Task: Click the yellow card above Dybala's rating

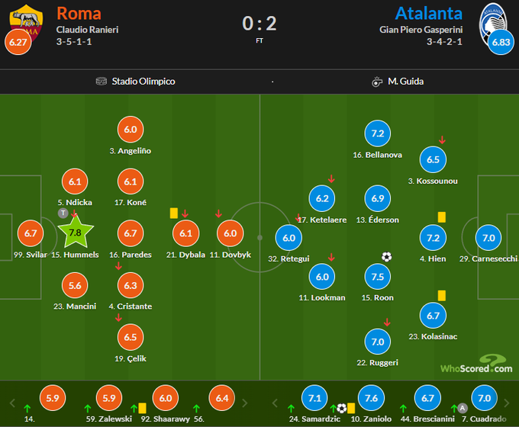Action: [174, 213]
